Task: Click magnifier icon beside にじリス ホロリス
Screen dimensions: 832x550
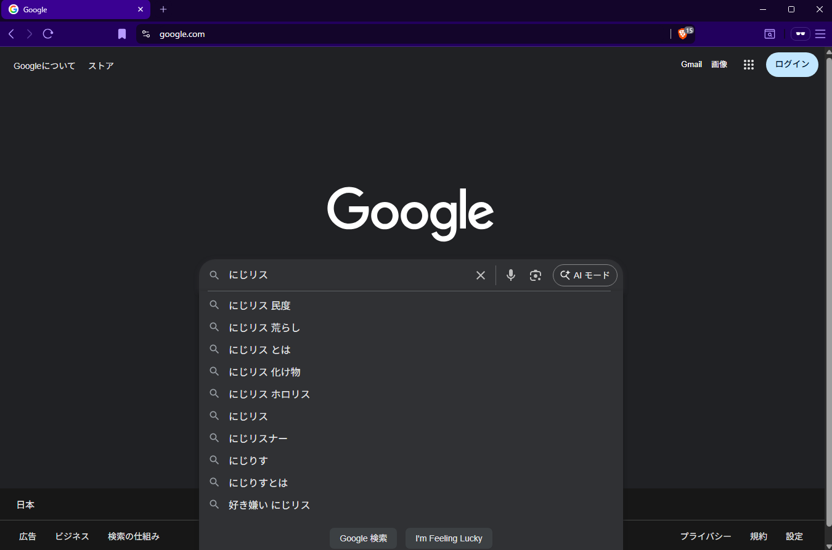Action: click(214, 394)
